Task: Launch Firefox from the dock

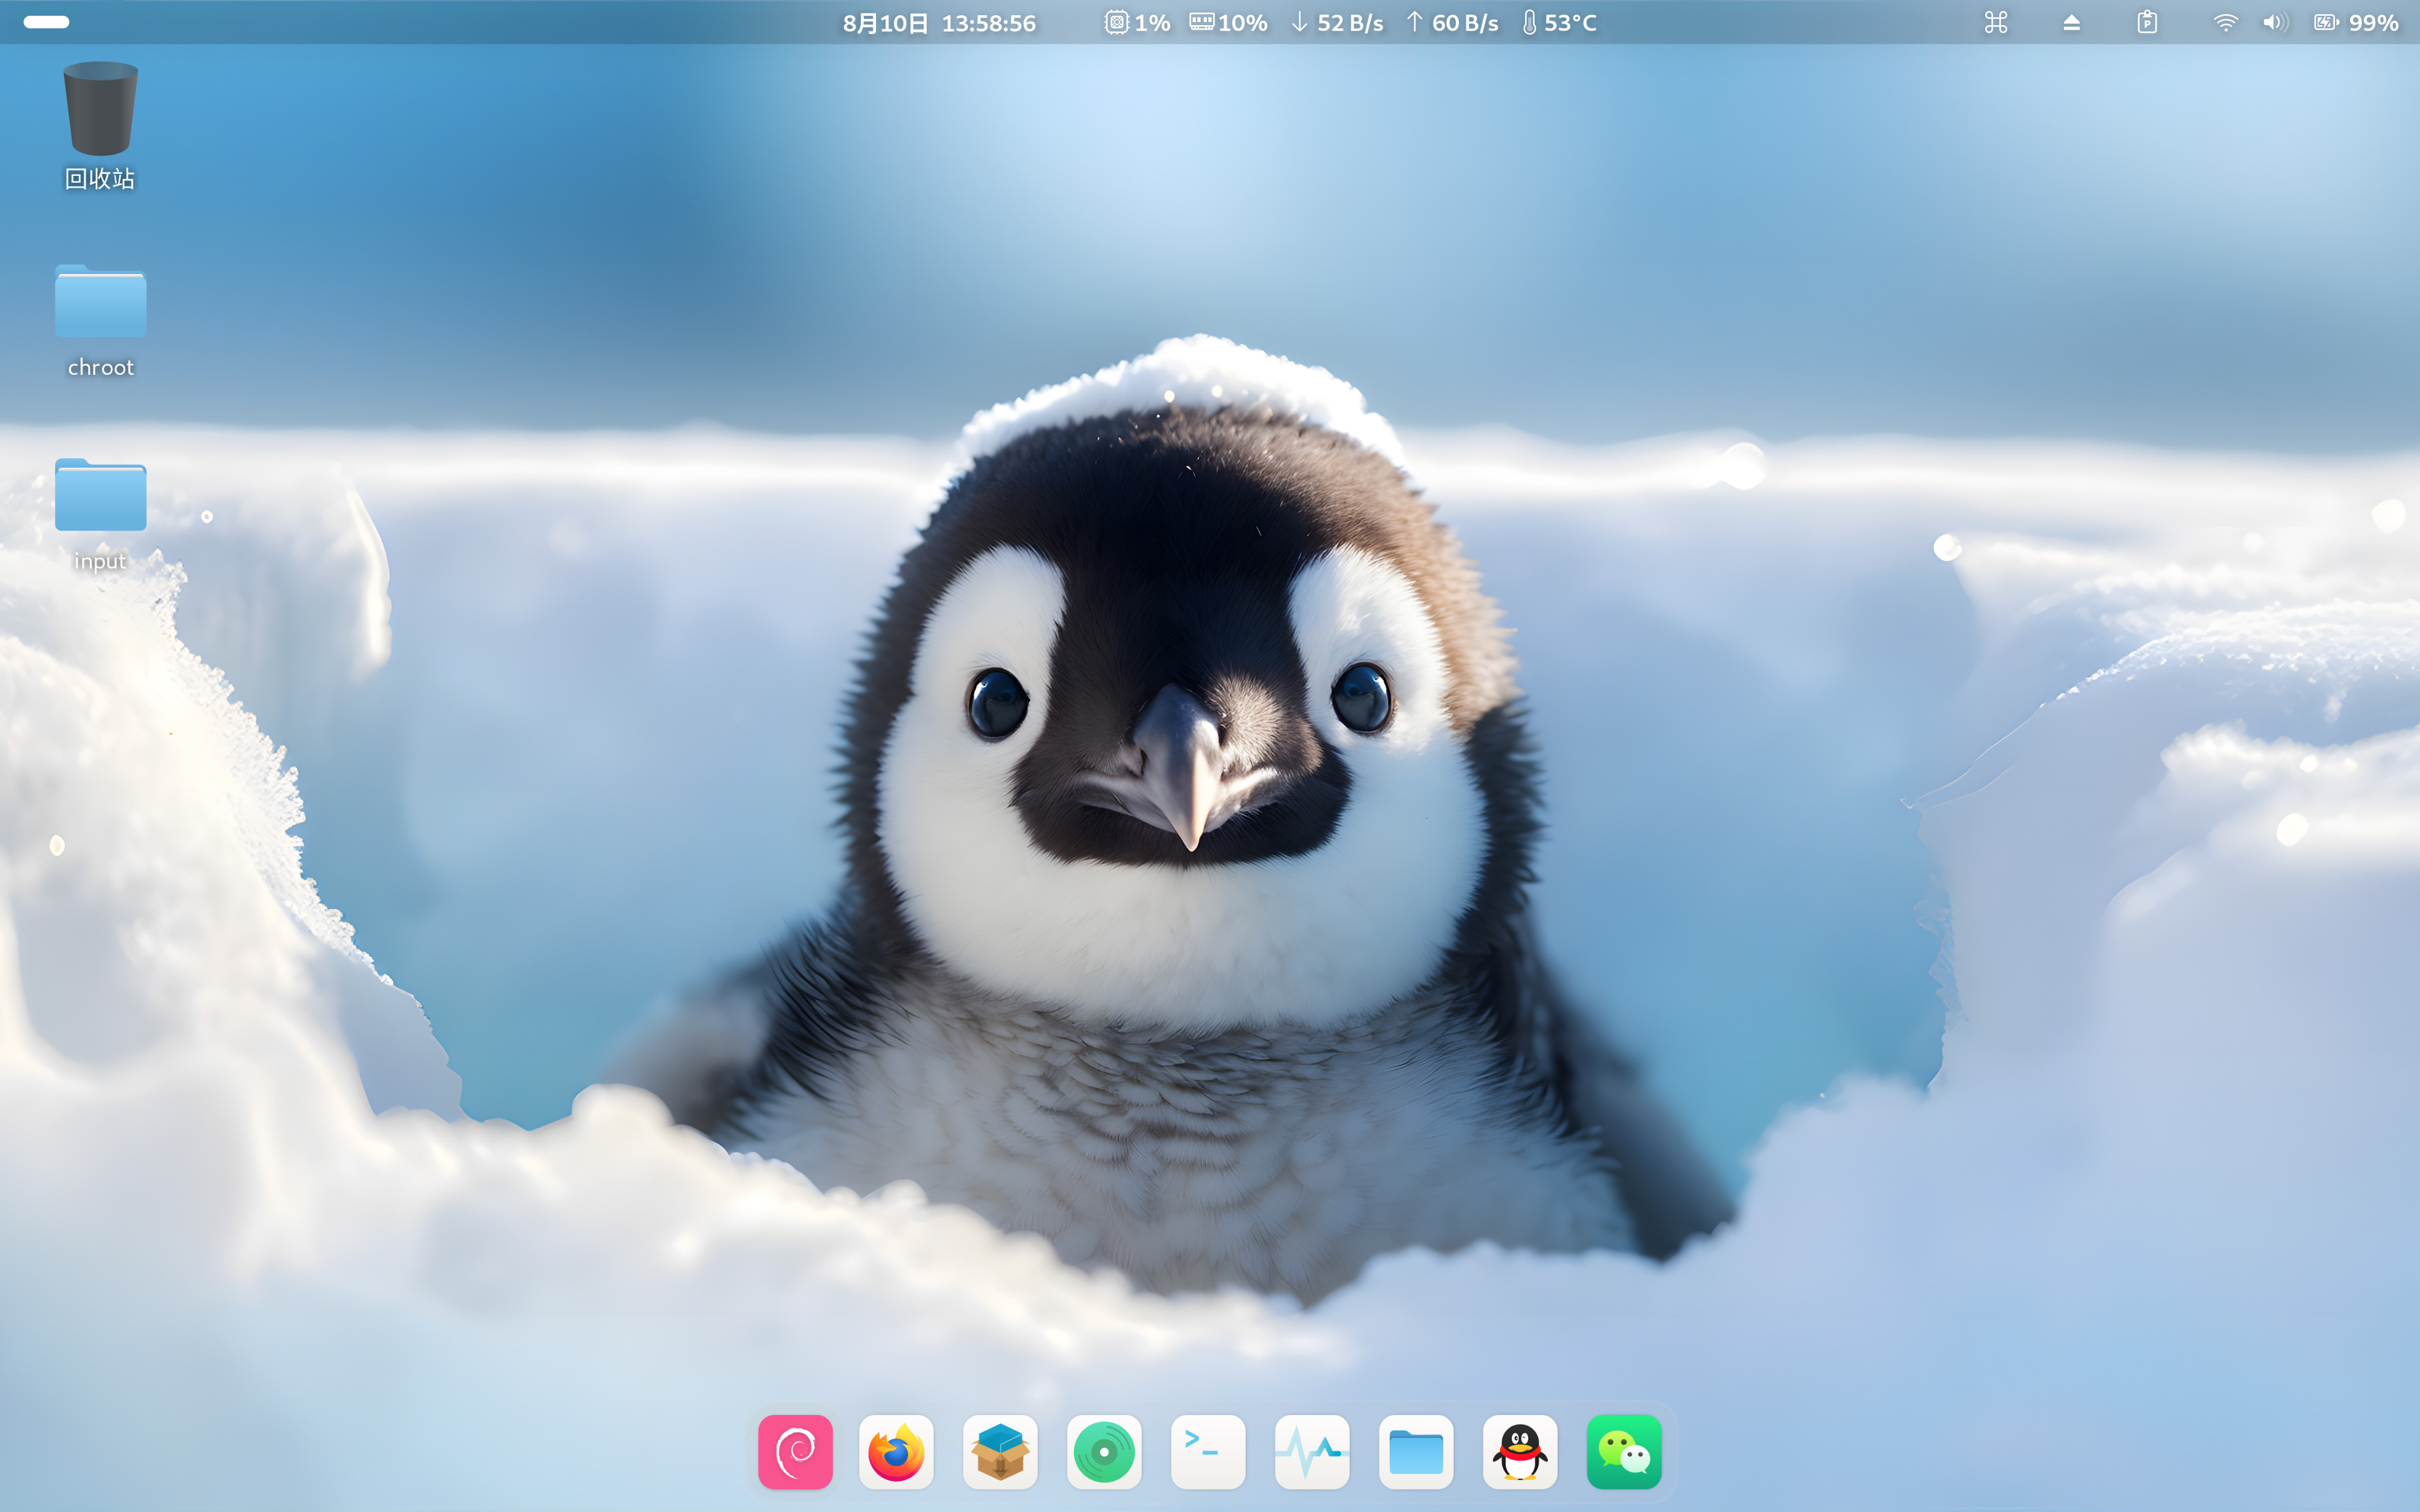Action: pos(897,1451)
